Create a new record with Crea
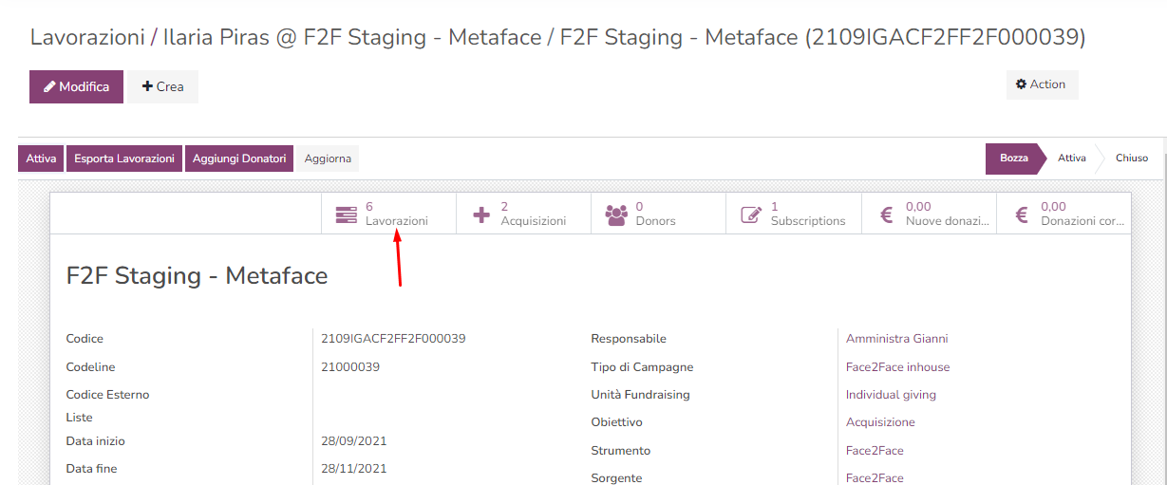1167x485 pixels. [x=163, y=86]
